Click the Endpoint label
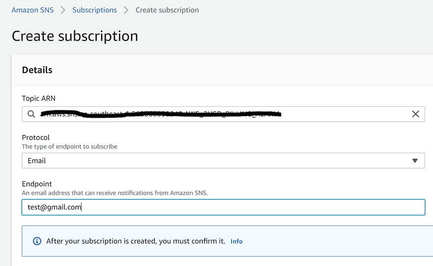Image resolution: width=433 pixels, height=266 pixels. tap(37, 184)
